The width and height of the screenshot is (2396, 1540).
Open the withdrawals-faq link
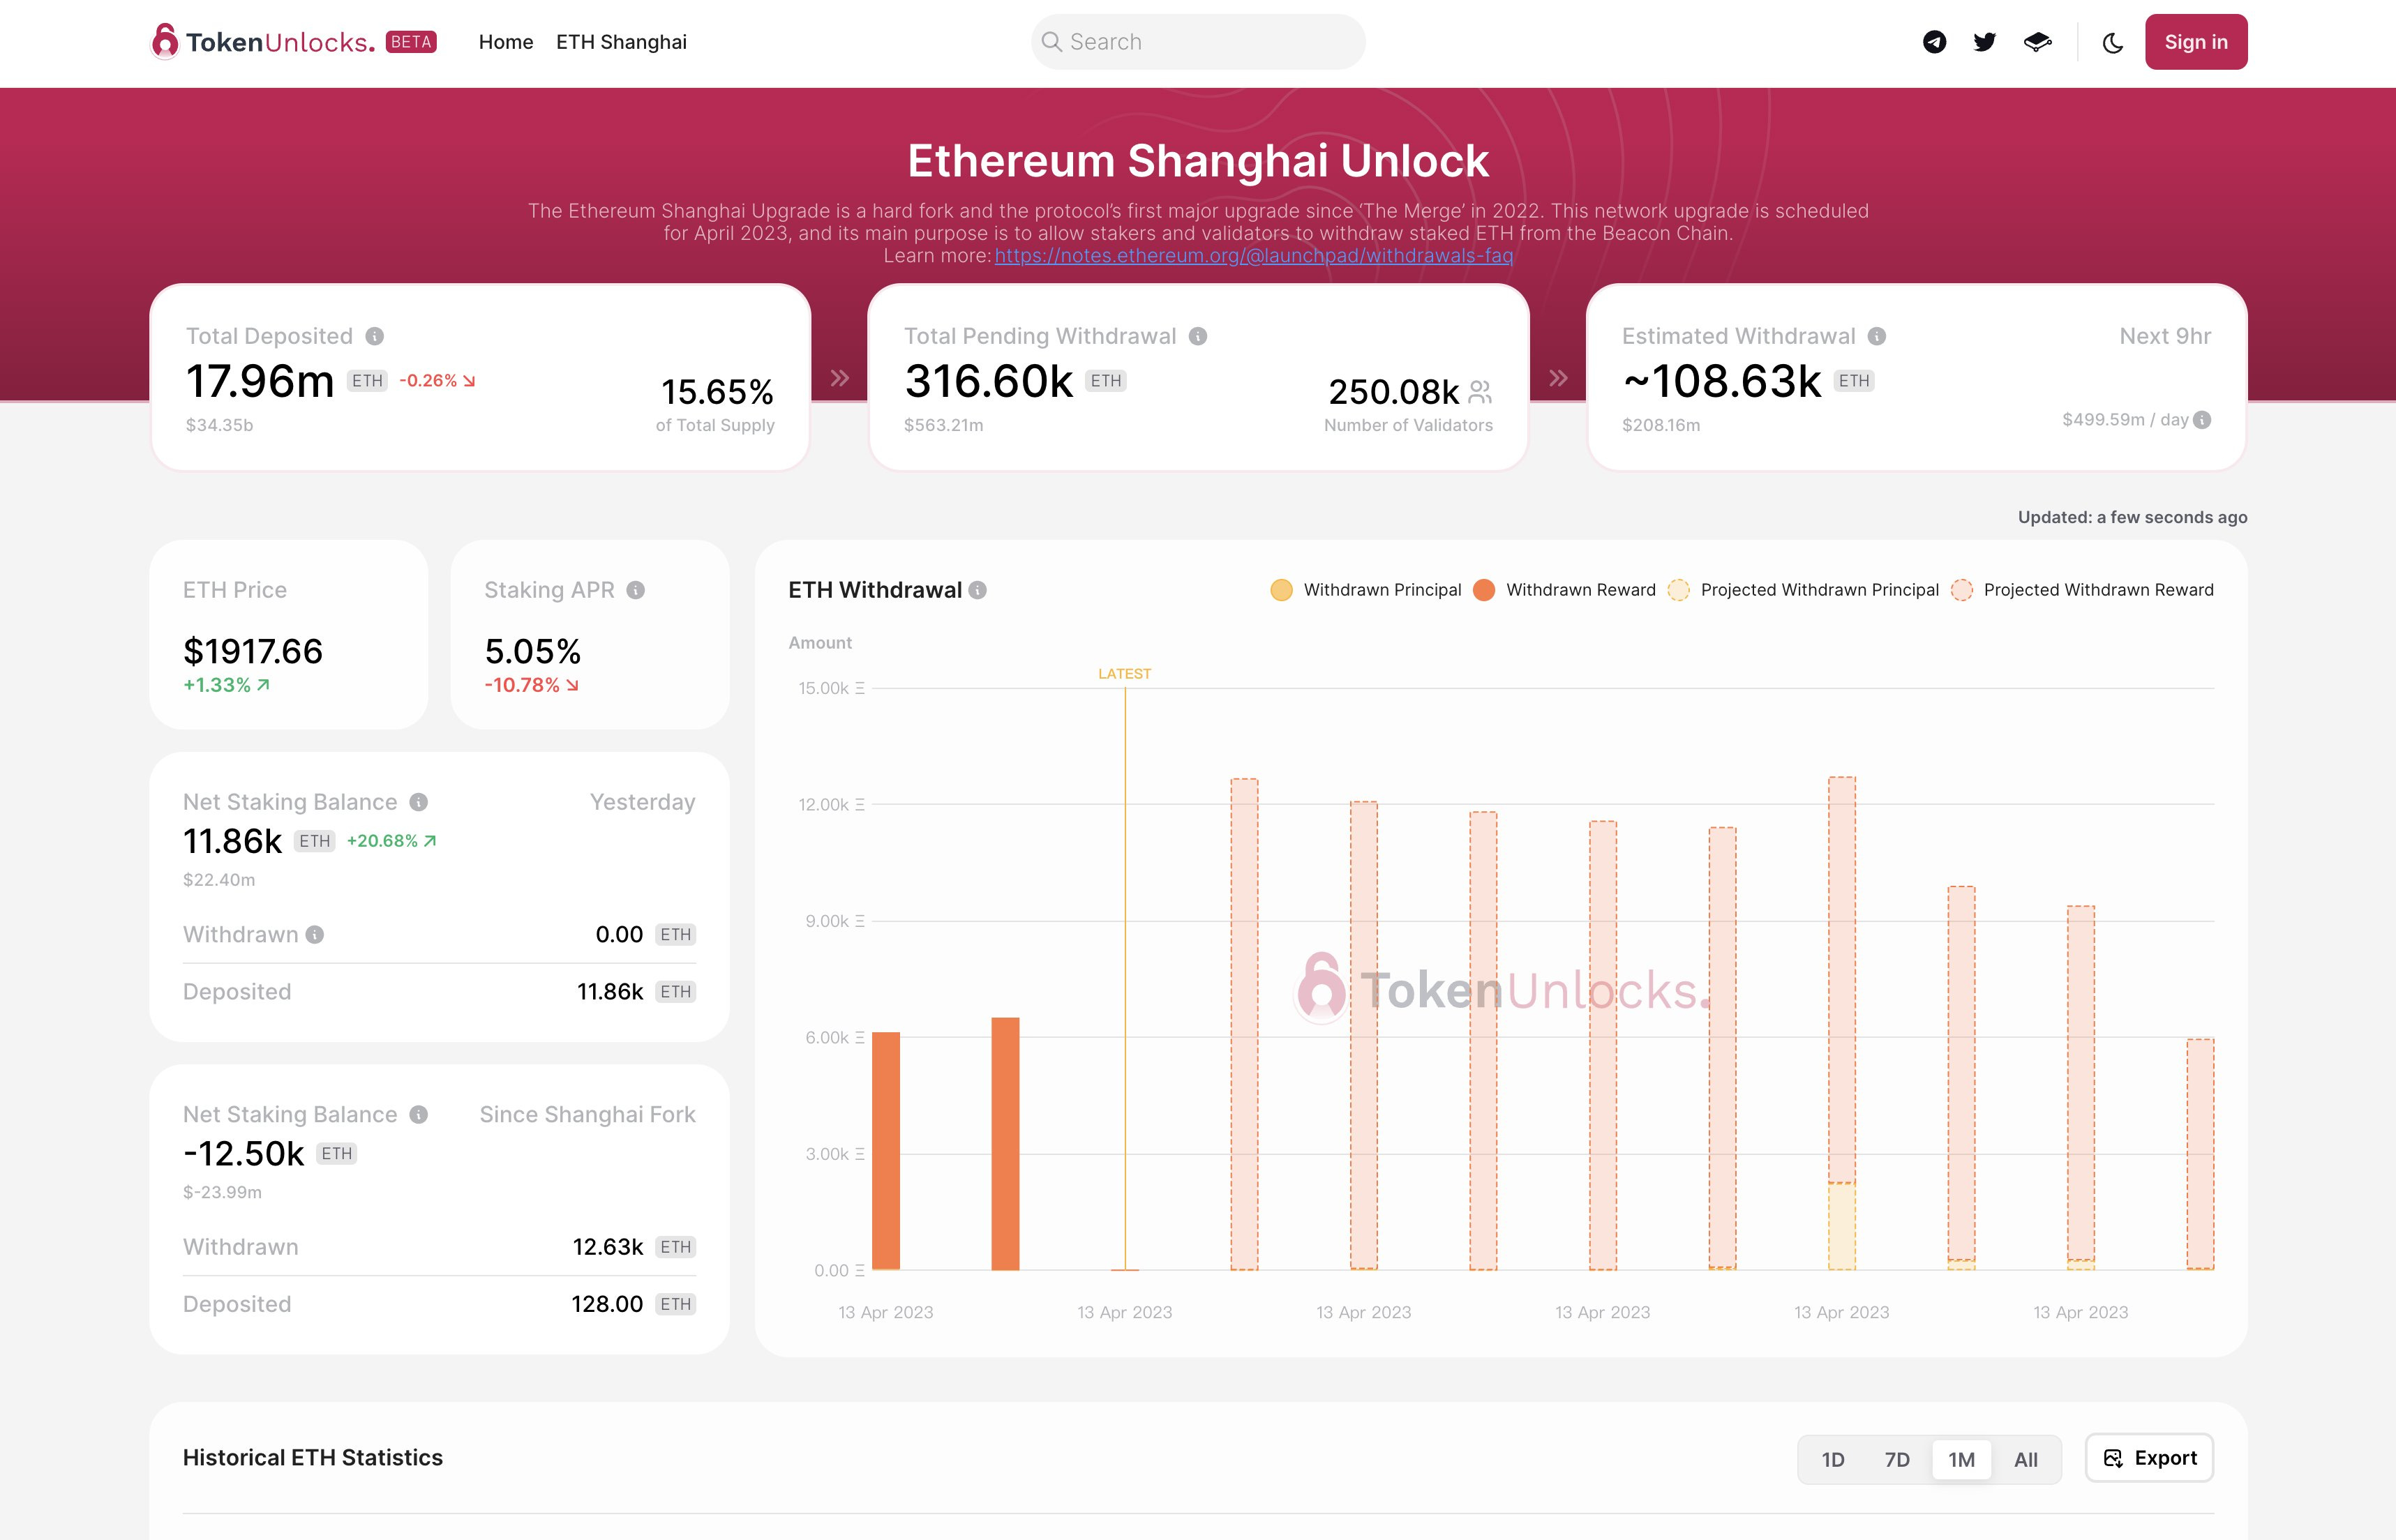1254,256
